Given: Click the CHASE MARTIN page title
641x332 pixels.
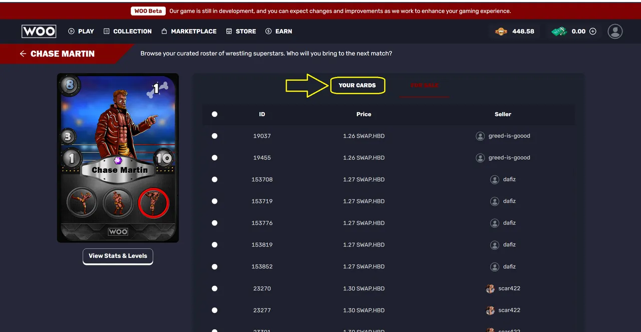Looking at the screenshot, I should click(63, 54).
